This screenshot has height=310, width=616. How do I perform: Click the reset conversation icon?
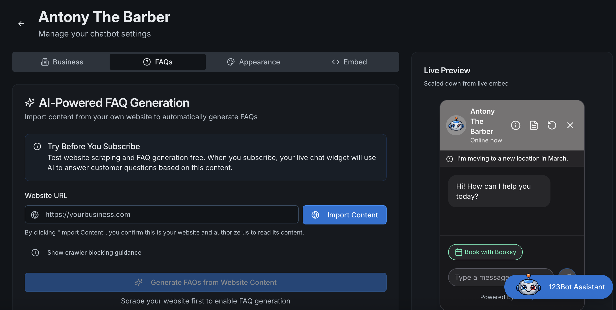552,125
